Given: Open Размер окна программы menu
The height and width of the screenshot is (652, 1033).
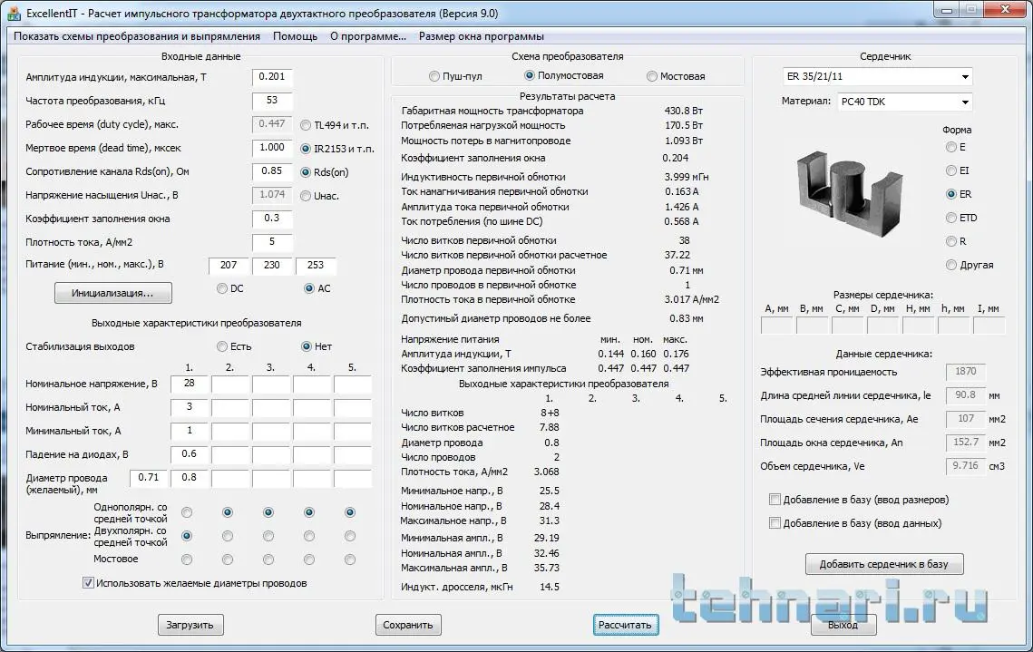Looking at the screenshot, I should click(481, 36).
